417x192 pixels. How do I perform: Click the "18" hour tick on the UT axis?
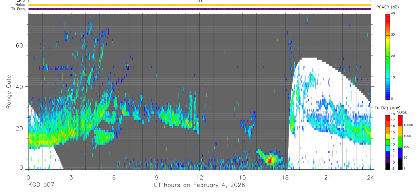(x=285, y=177)
